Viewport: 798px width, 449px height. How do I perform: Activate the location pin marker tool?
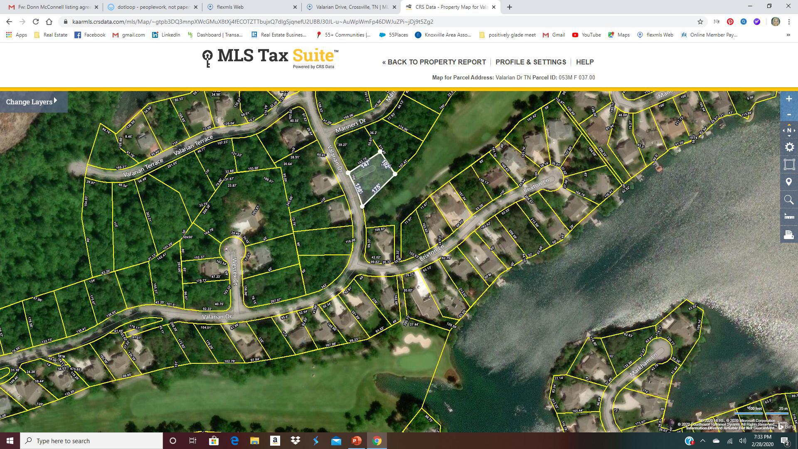click(789, 182)
